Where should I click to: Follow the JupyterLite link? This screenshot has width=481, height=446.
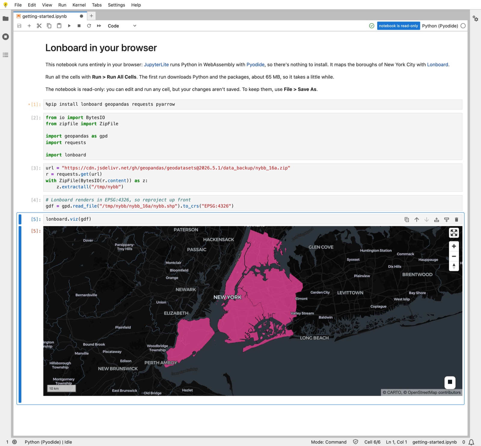click(156, 65)
